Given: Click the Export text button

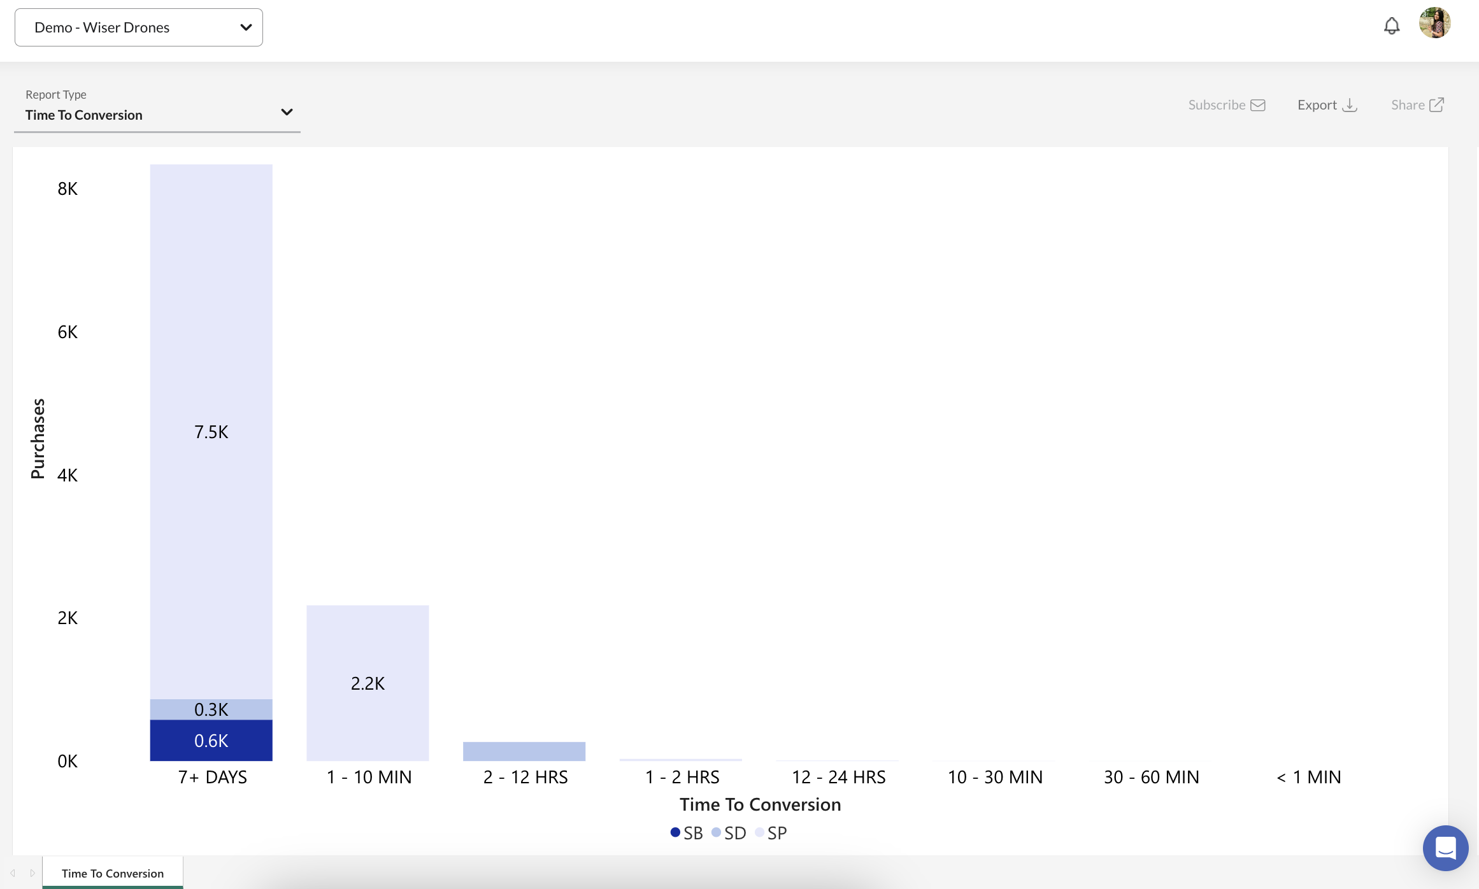Looking at the screenshot, I should coord(1317,105).
